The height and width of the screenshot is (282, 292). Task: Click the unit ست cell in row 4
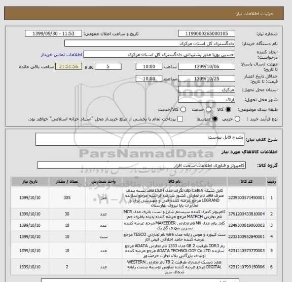coord(103,236)
